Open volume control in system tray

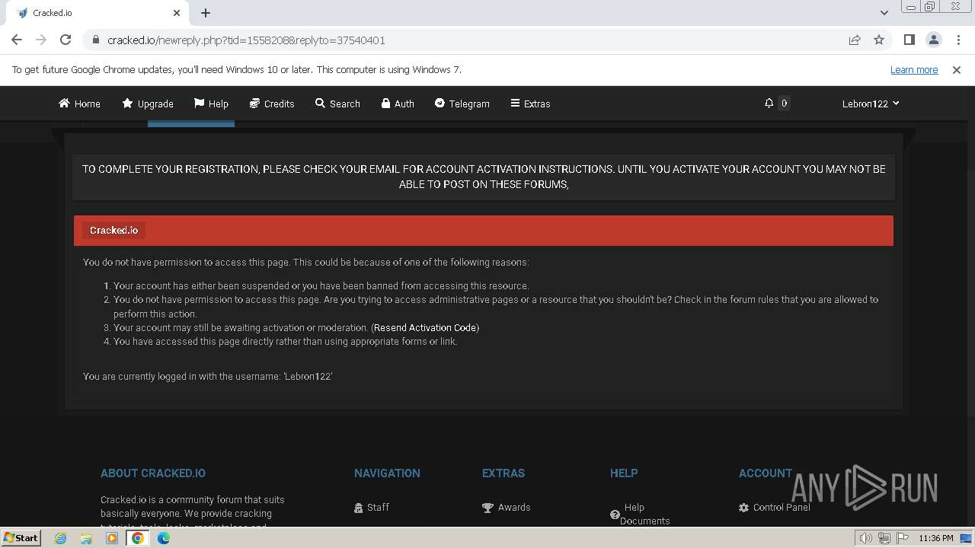[x=865, y=538]
